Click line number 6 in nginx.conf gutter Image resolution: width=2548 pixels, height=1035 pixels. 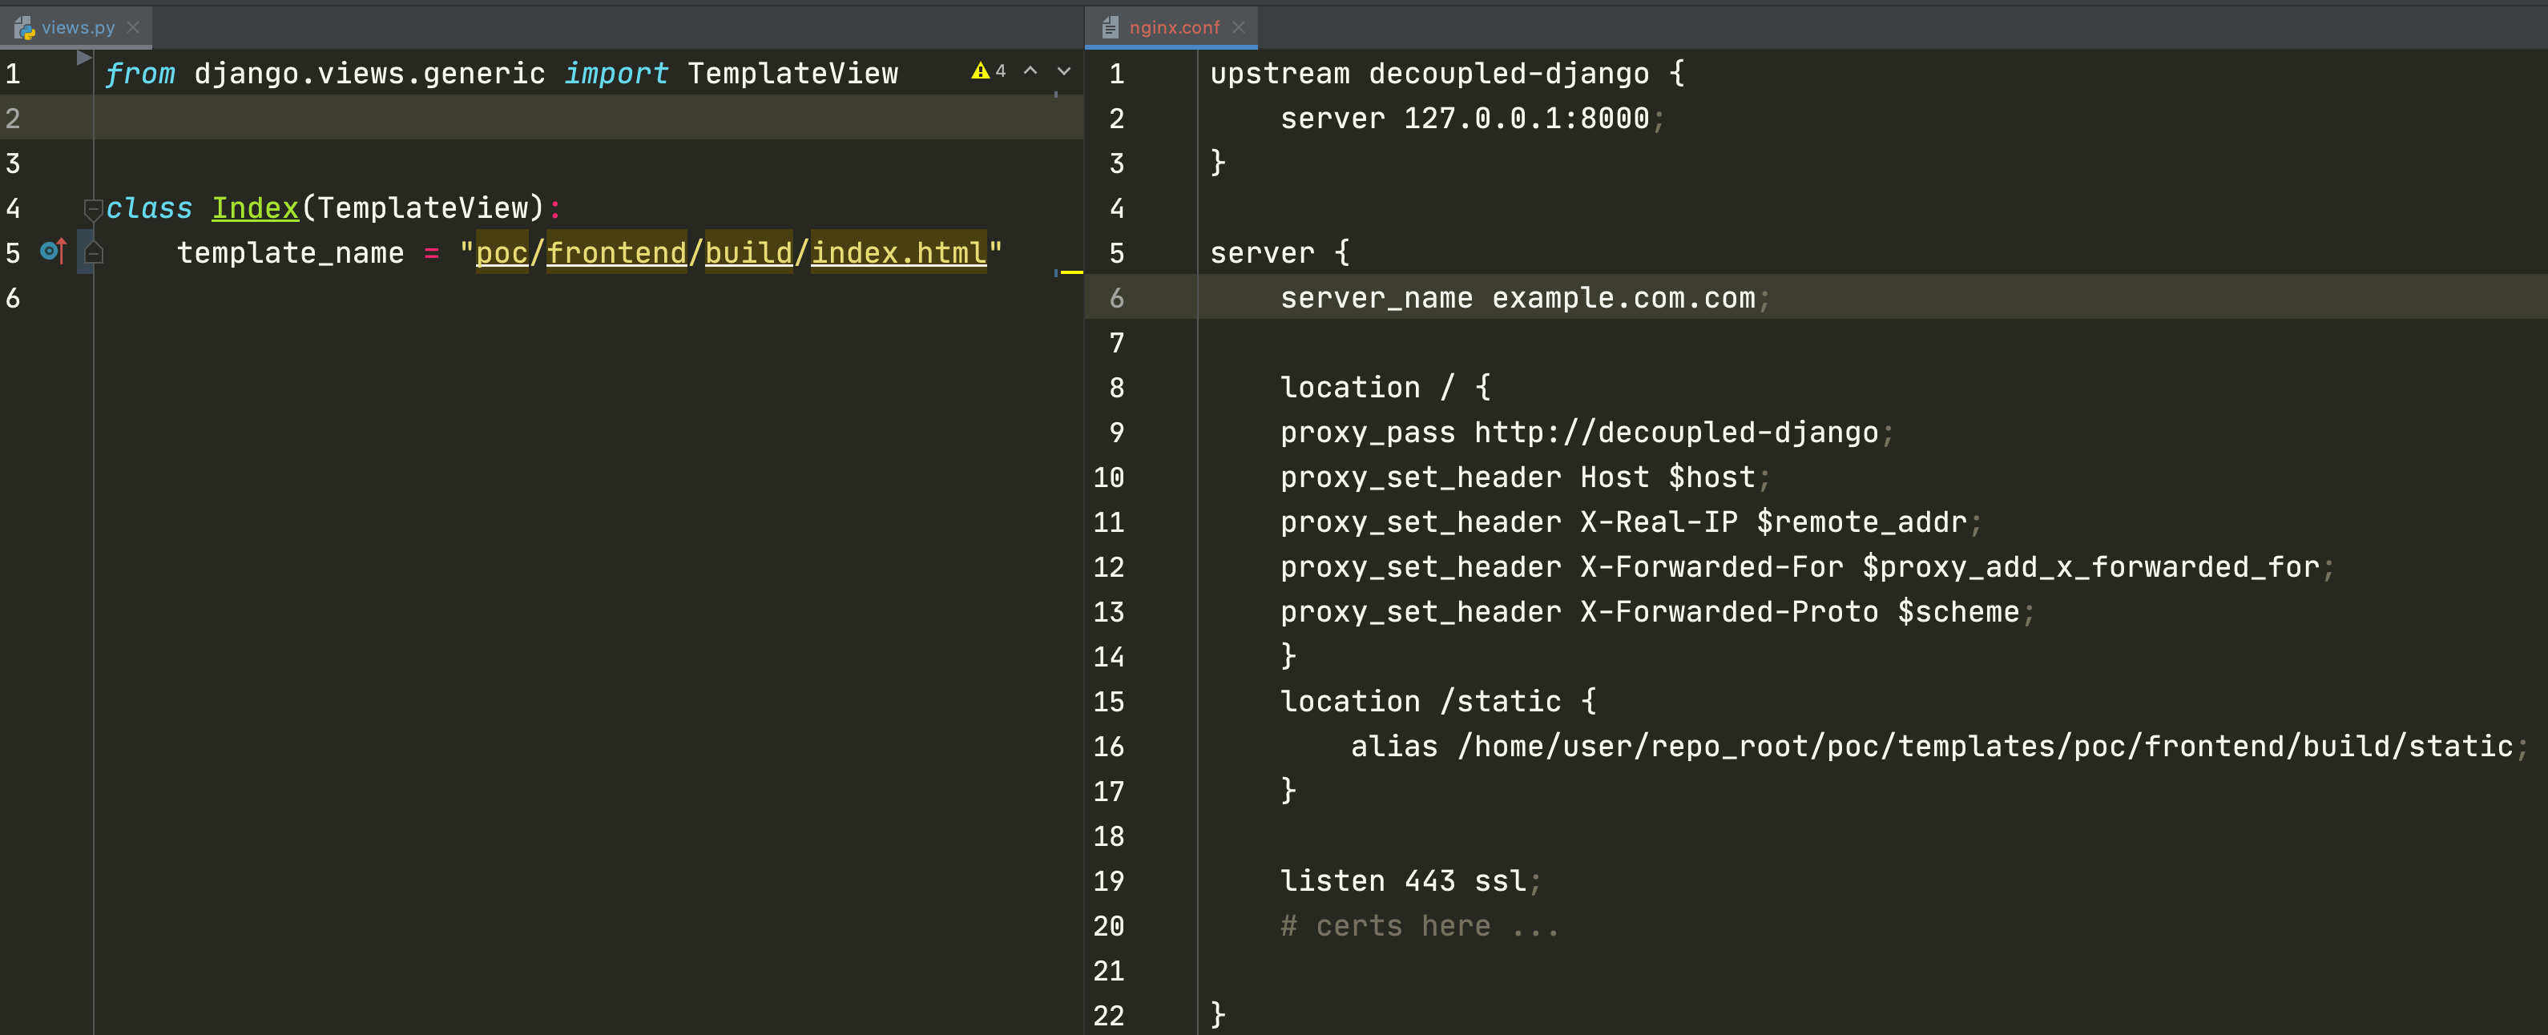coord(1117,299)
